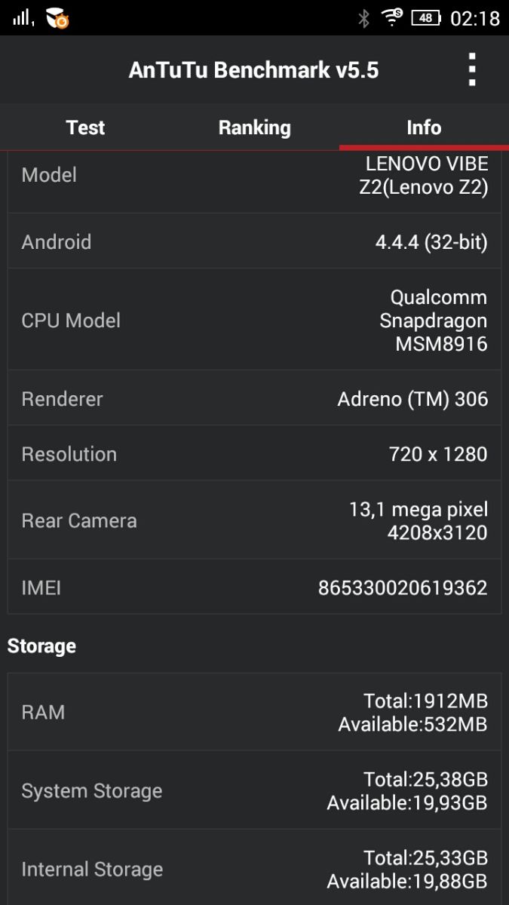Select the Model row
Viewport: 509px width, 905px height.
point(254,176)
